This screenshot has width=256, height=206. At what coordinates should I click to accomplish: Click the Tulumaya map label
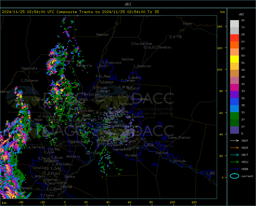point(106,82)
